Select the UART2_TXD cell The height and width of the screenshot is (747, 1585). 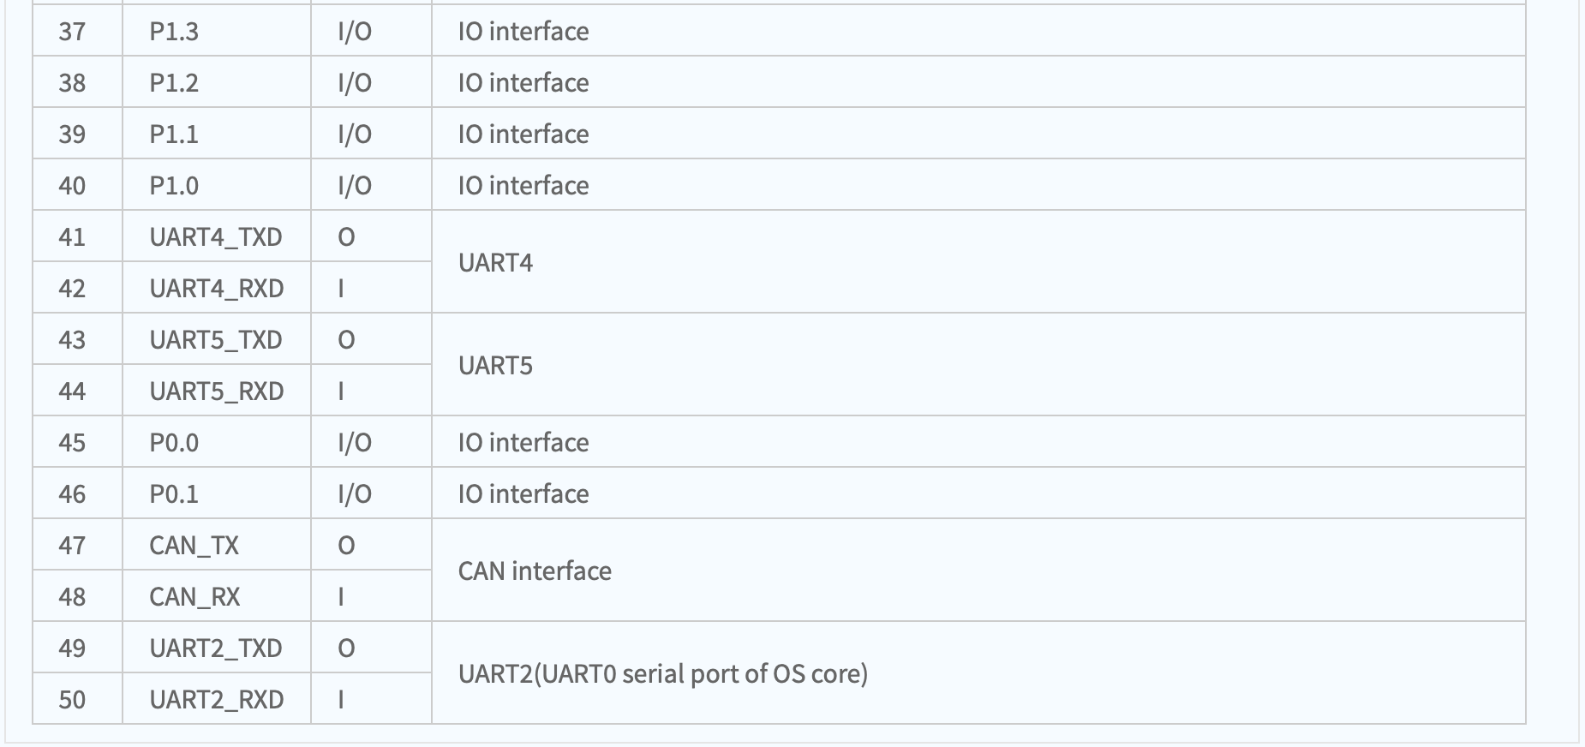point(216,648)
